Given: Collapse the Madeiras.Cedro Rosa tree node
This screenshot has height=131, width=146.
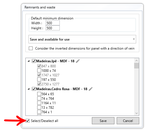Looking at the screenshot, I should coord(29,89).
